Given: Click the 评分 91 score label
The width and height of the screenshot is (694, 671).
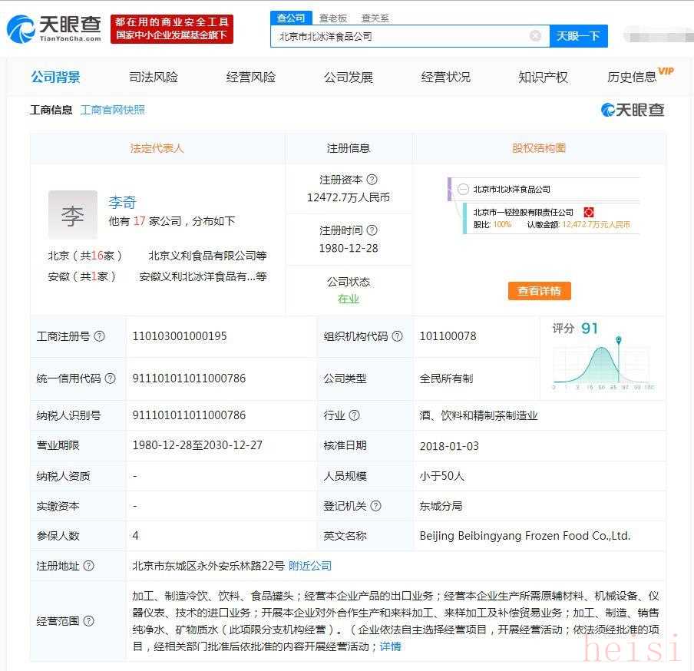Looking at the screenshot, I should tap(575, 328).
